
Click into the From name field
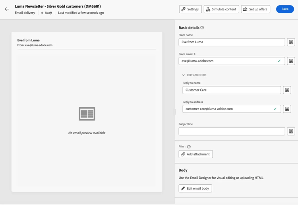point(232,42)
